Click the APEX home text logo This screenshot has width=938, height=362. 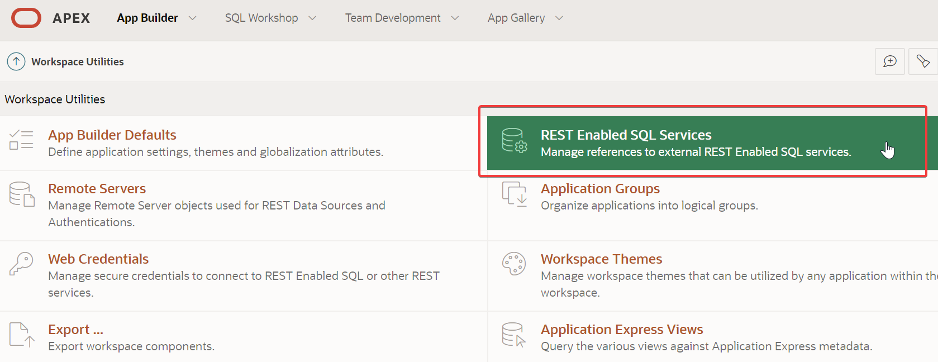(72, 18)
